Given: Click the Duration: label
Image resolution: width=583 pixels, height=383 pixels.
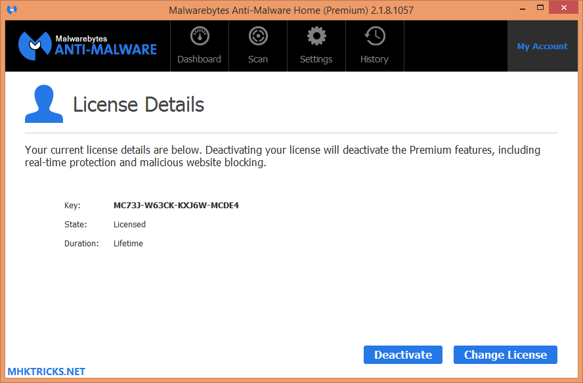Looking at the screenshot, I should point(81,244).
